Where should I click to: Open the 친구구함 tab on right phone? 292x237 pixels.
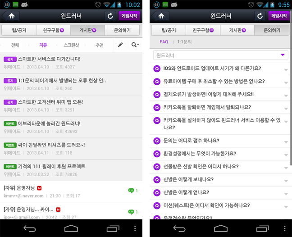[203, 30]
